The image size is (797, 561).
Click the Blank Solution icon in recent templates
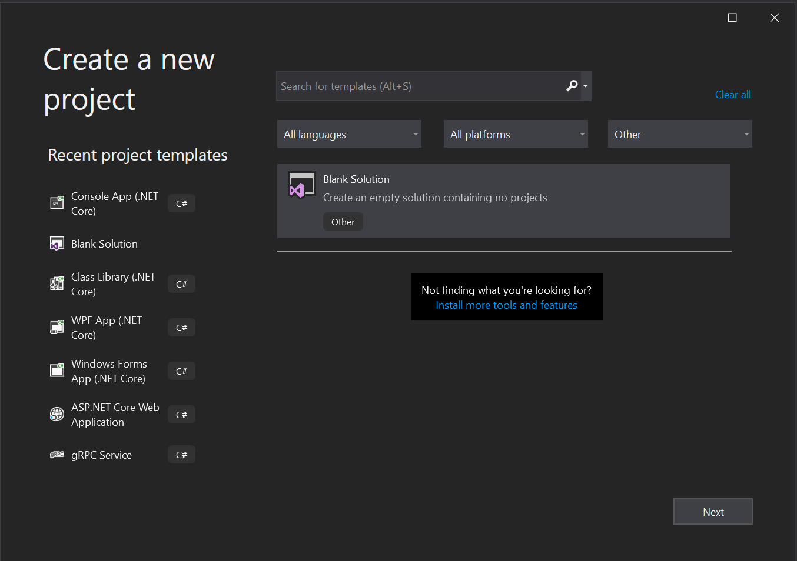[x=57, y=243]
